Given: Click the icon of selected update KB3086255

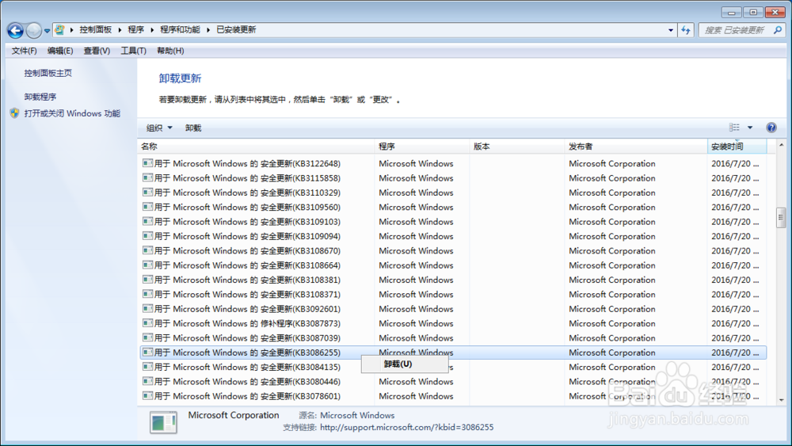Looking at the screenshot, I should [x=147, y=352].
